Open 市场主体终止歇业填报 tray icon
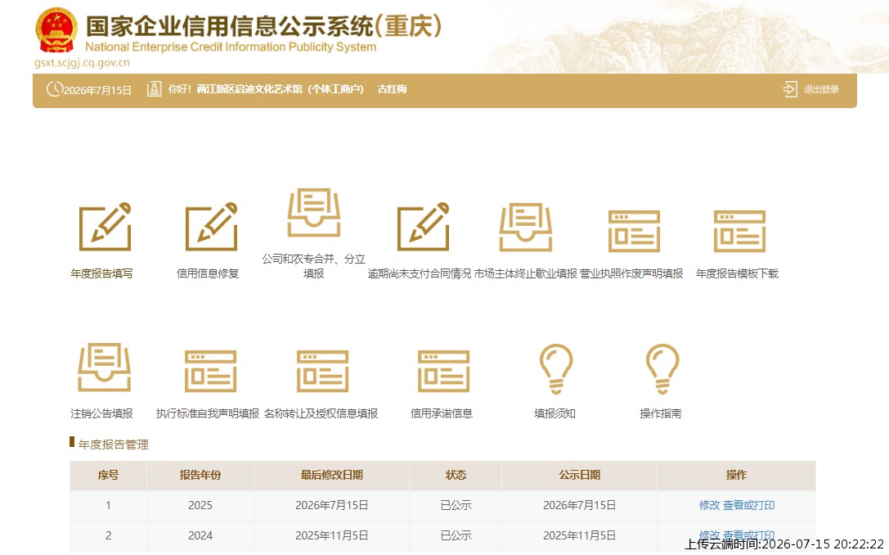 point(526,227)
